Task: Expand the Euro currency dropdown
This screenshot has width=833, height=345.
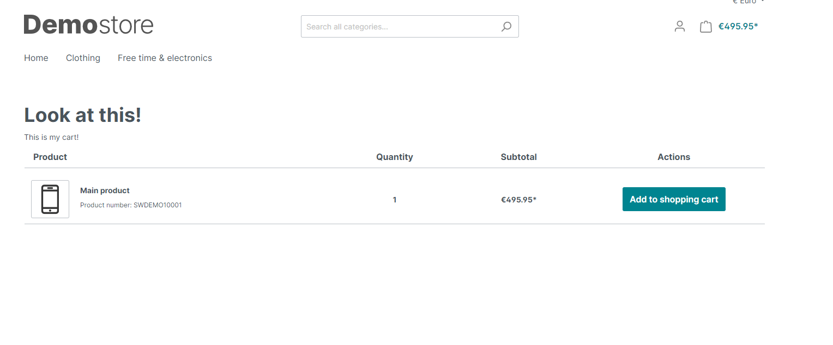Action: [x=748, y=2]
